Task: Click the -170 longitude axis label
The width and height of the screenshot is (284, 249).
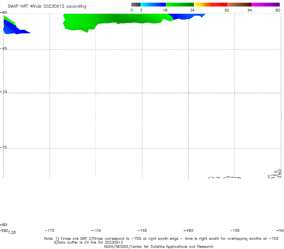Action: 96,231
